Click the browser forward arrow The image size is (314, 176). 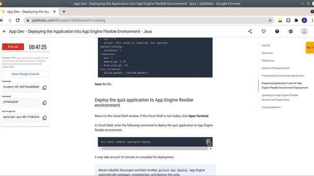[10, 21]
